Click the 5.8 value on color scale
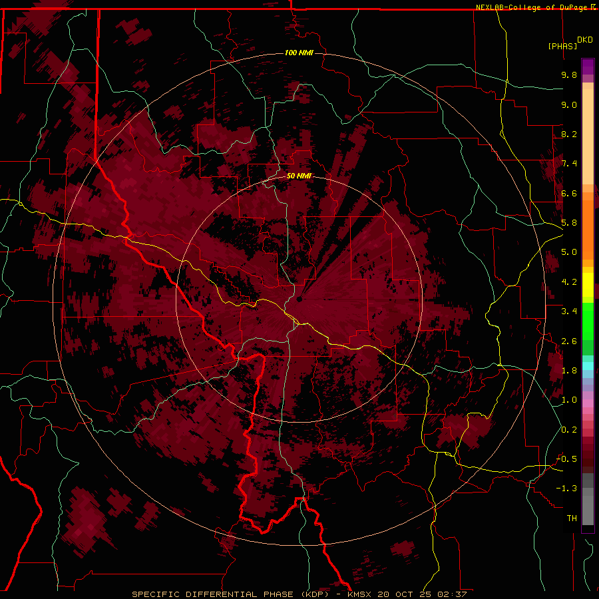Image resolution: width=599 pixels, height=599 pixels. coord(569,223)
